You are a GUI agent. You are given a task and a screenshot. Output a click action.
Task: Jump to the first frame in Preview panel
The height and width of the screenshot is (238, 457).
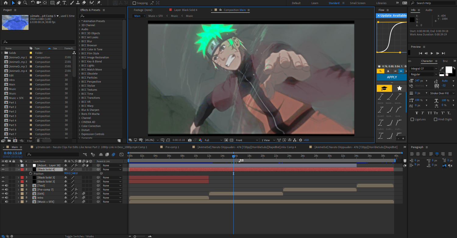coord(420,53)
